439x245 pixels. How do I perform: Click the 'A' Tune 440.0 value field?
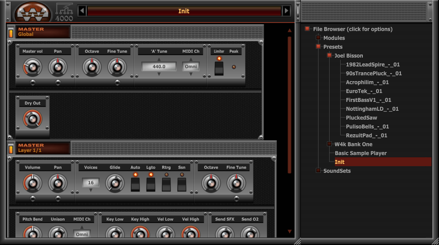(159, 66)
